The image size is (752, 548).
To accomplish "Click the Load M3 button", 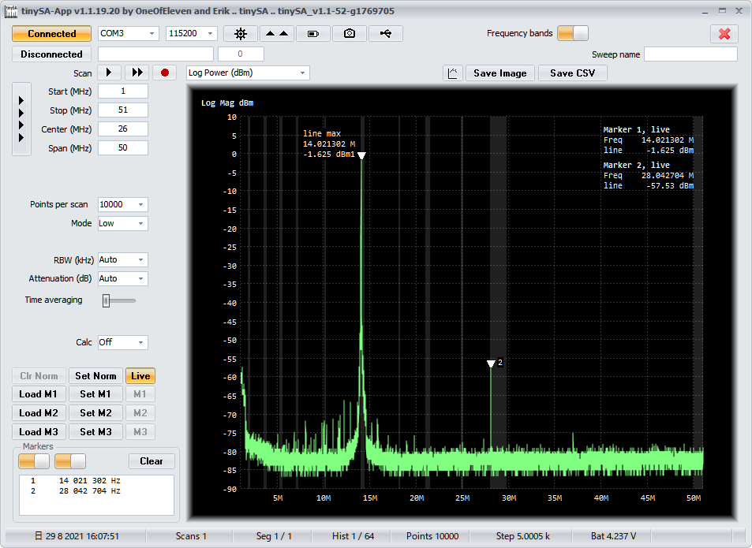I will click(x=39, y=432).
